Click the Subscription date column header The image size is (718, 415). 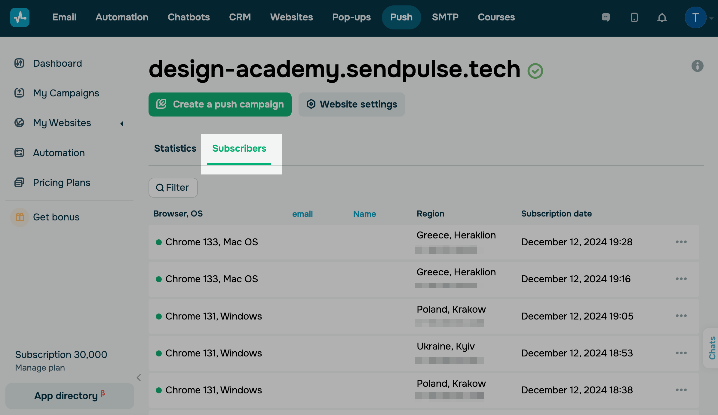coord(556,214)
